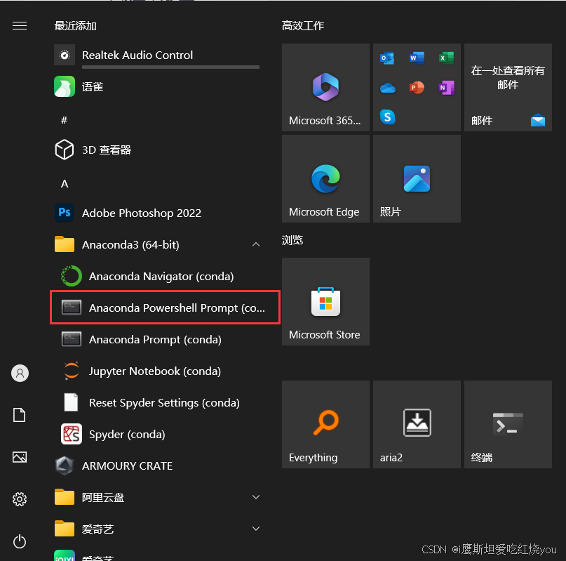Start Jupyter Notebook (conda)
This screenshot has width=566, height=561.
[161, 371]
